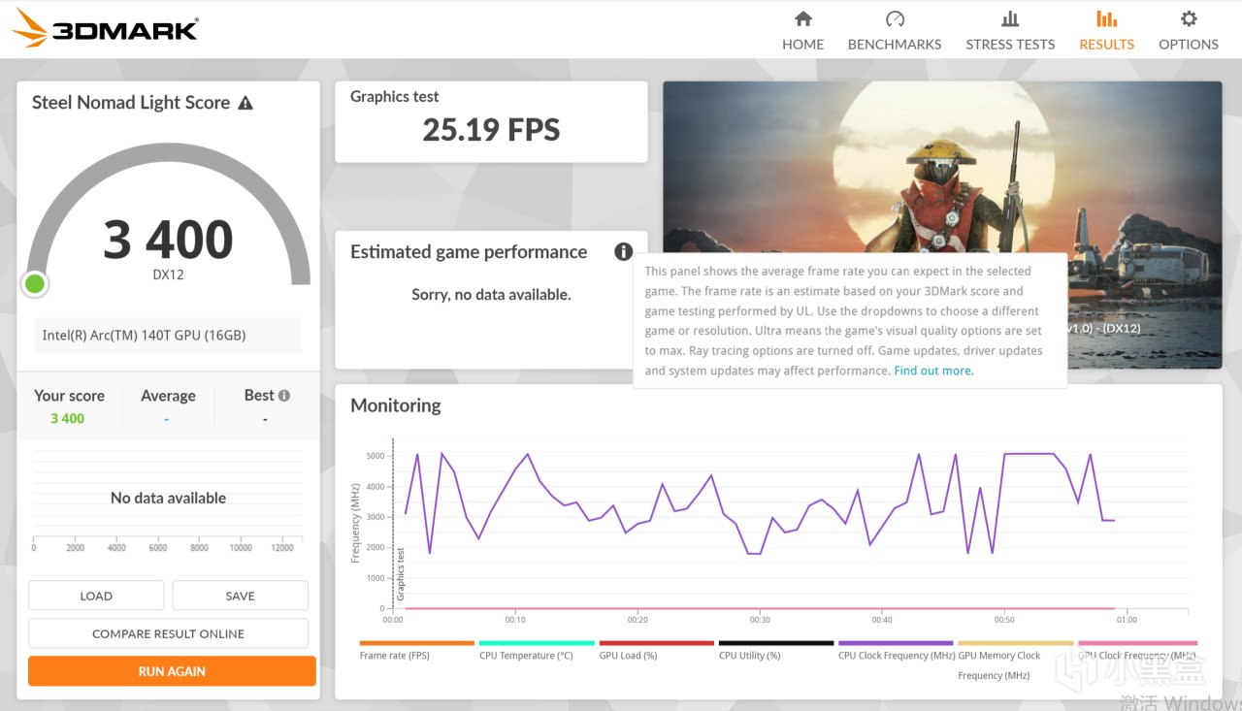1242x711 pixels.
Task: Click the 'Intel(R) Arc(TM) 140T GPU (16GB)' label
Action: pyautogui.click(x=144, y=336)
